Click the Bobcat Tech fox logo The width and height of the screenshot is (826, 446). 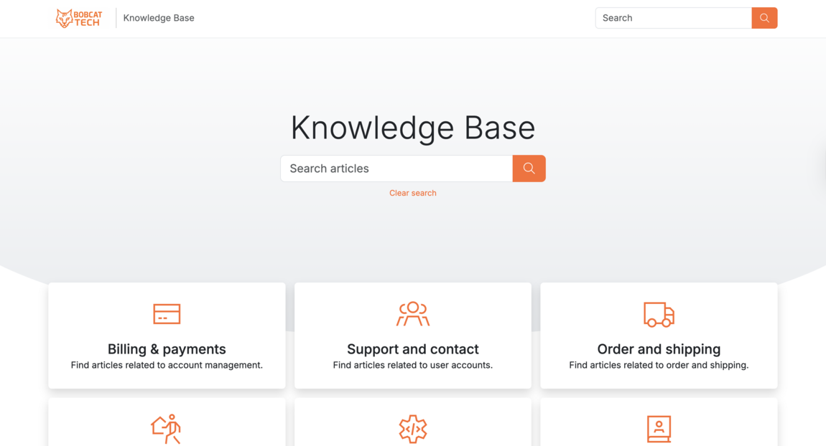pos(78,18)
